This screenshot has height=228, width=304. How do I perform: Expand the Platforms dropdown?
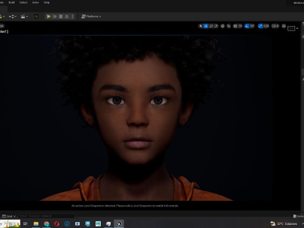(x=91, y=16)
